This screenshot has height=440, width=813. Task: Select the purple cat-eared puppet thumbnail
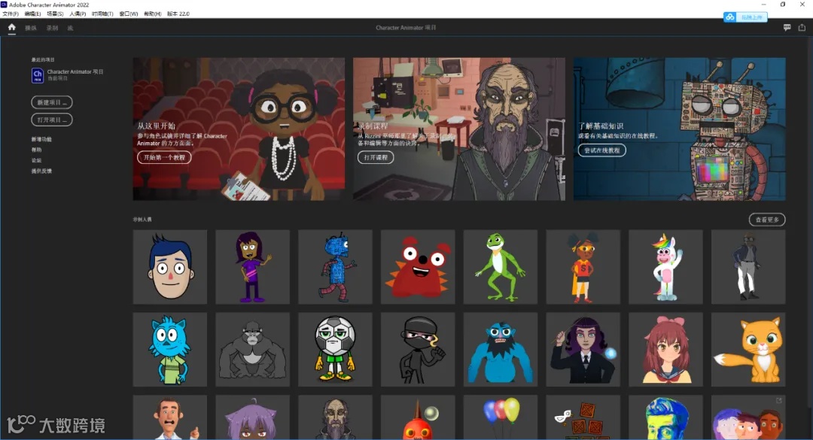point(252,417)
